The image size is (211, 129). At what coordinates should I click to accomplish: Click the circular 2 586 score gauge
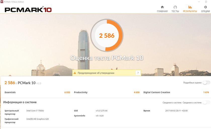(107, 35)
